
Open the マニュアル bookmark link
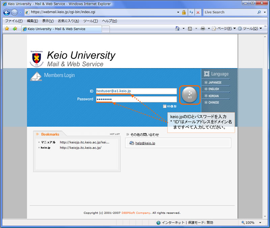48,142
